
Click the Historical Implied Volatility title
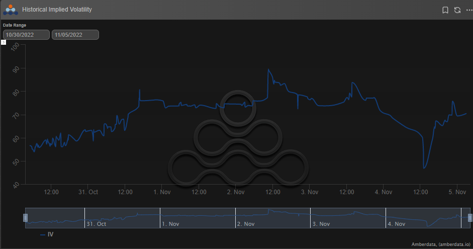click(57, 10)
